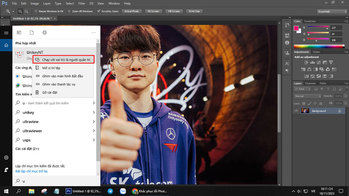Screen dimensions: 349x196
Task: Click the Windows search input field
Action: point(56,181)
